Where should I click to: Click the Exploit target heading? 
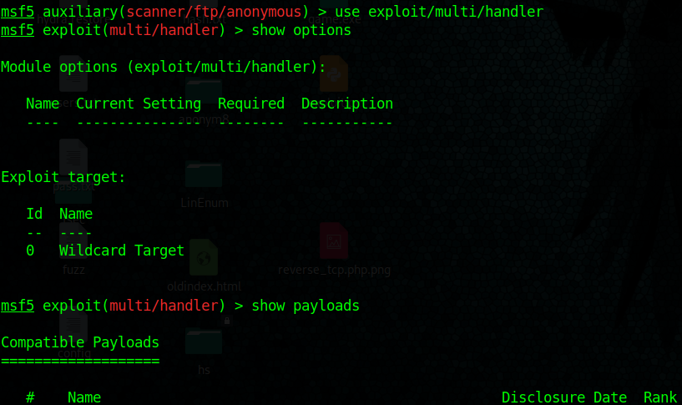[63, 178]
